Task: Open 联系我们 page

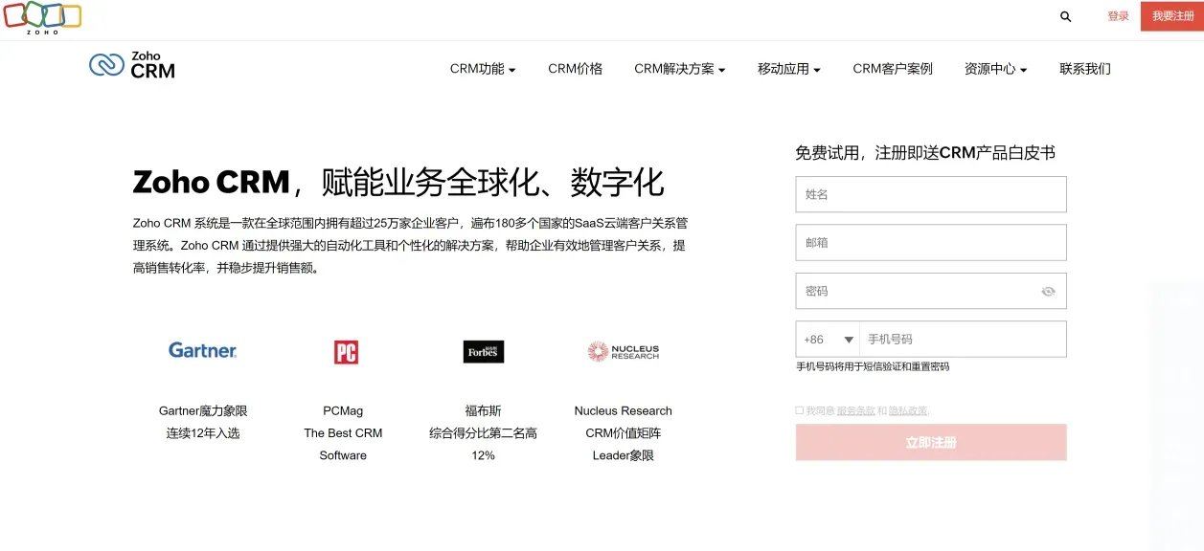Action: pyautogui.click(x=1085, y=69)
